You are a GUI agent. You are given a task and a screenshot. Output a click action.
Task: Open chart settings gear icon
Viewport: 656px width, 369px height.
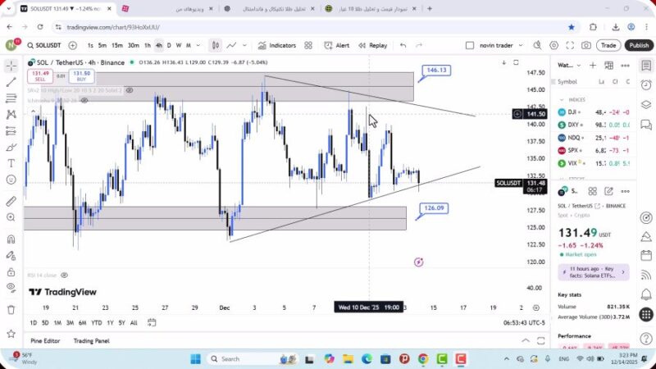pyautogui.click(x=552, y=45)
